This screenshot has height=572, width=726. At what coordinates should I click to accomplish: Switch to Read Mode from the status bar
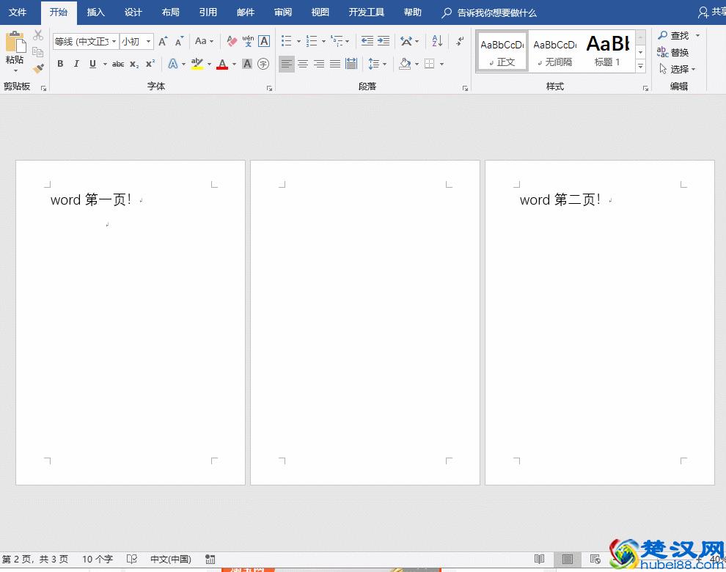pos(539,559)
